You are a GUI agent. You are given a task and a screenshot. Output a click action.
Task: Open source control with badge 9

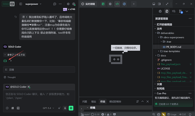[181, 11]
